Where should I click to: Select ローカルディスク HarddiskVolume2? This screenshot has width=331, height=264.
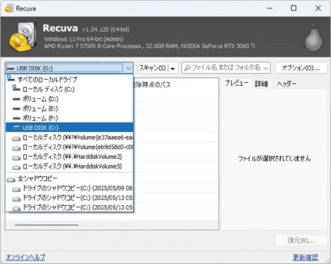coord(69,157)
